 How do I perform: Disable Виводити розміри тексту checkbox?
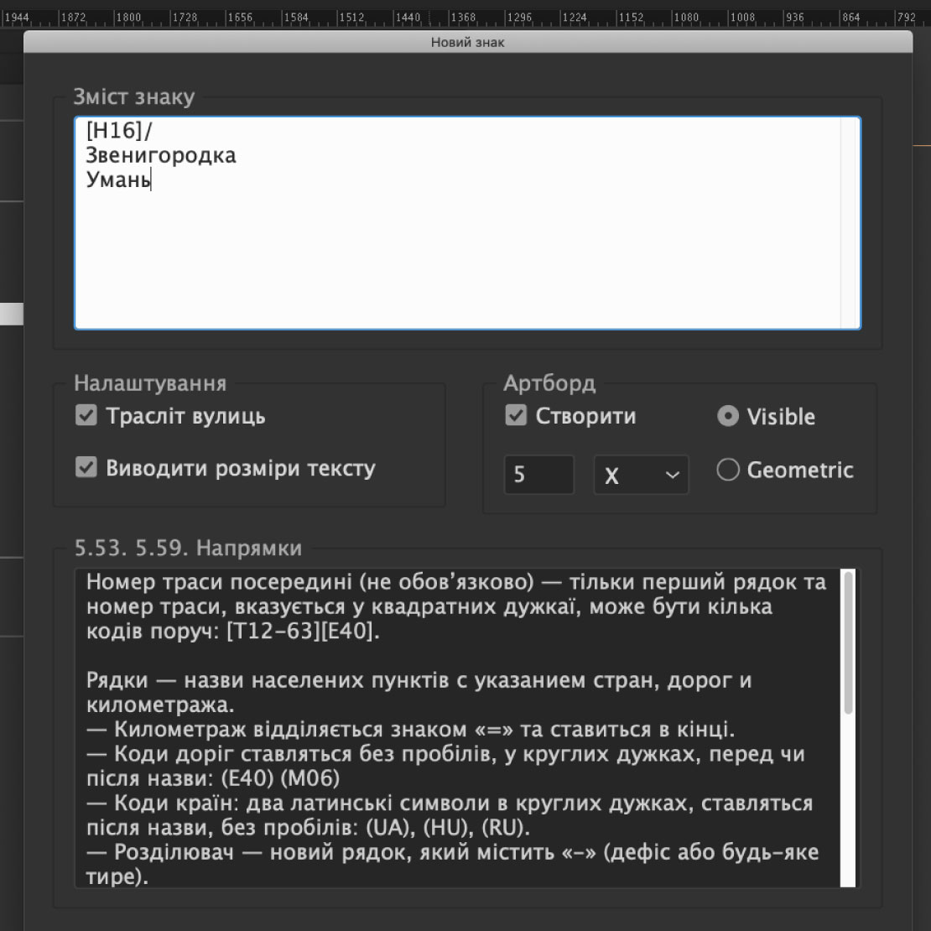[86, 467]
